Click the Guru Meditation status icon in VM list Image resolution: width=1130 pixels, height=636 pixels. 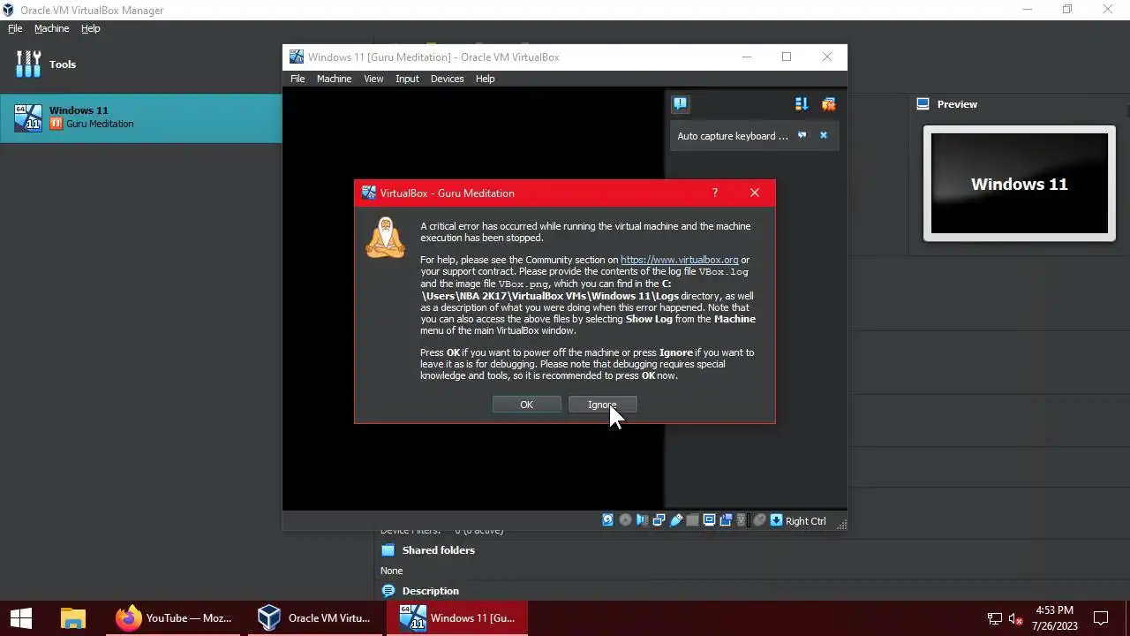[56, 124]
